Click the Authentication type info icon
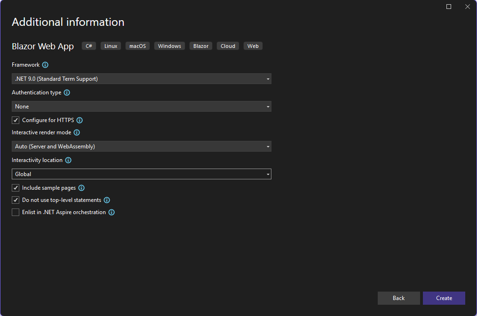The height and width of the screenshot is (316, 477). pyautogui.click(x=67, y=92)
